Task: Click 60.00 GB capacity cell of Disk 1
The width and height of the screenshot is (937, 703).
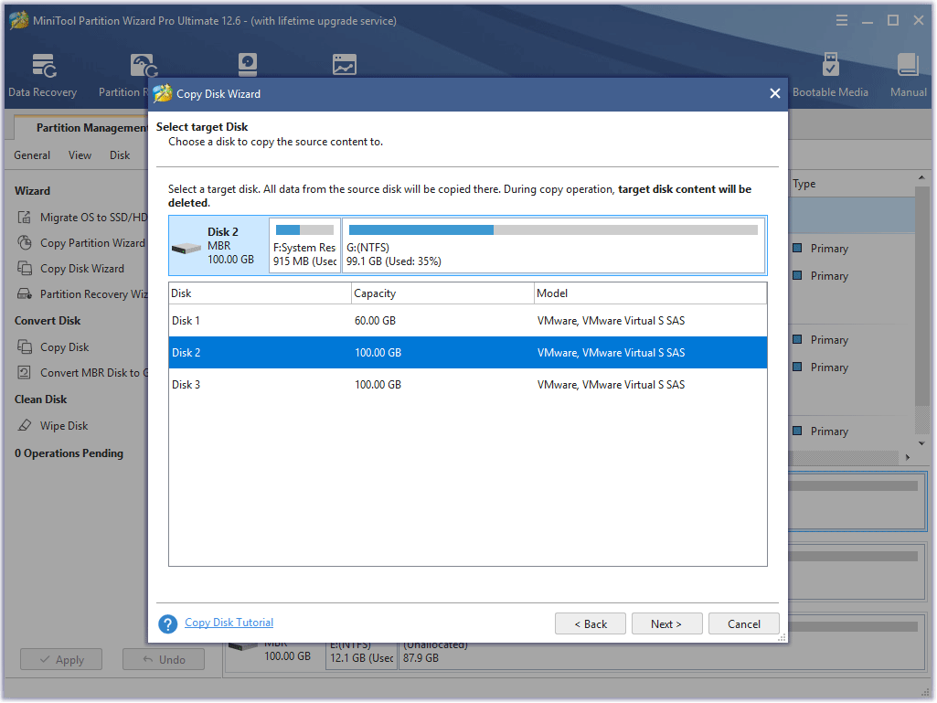Action: pyautogui.click(x=376, y=321)
